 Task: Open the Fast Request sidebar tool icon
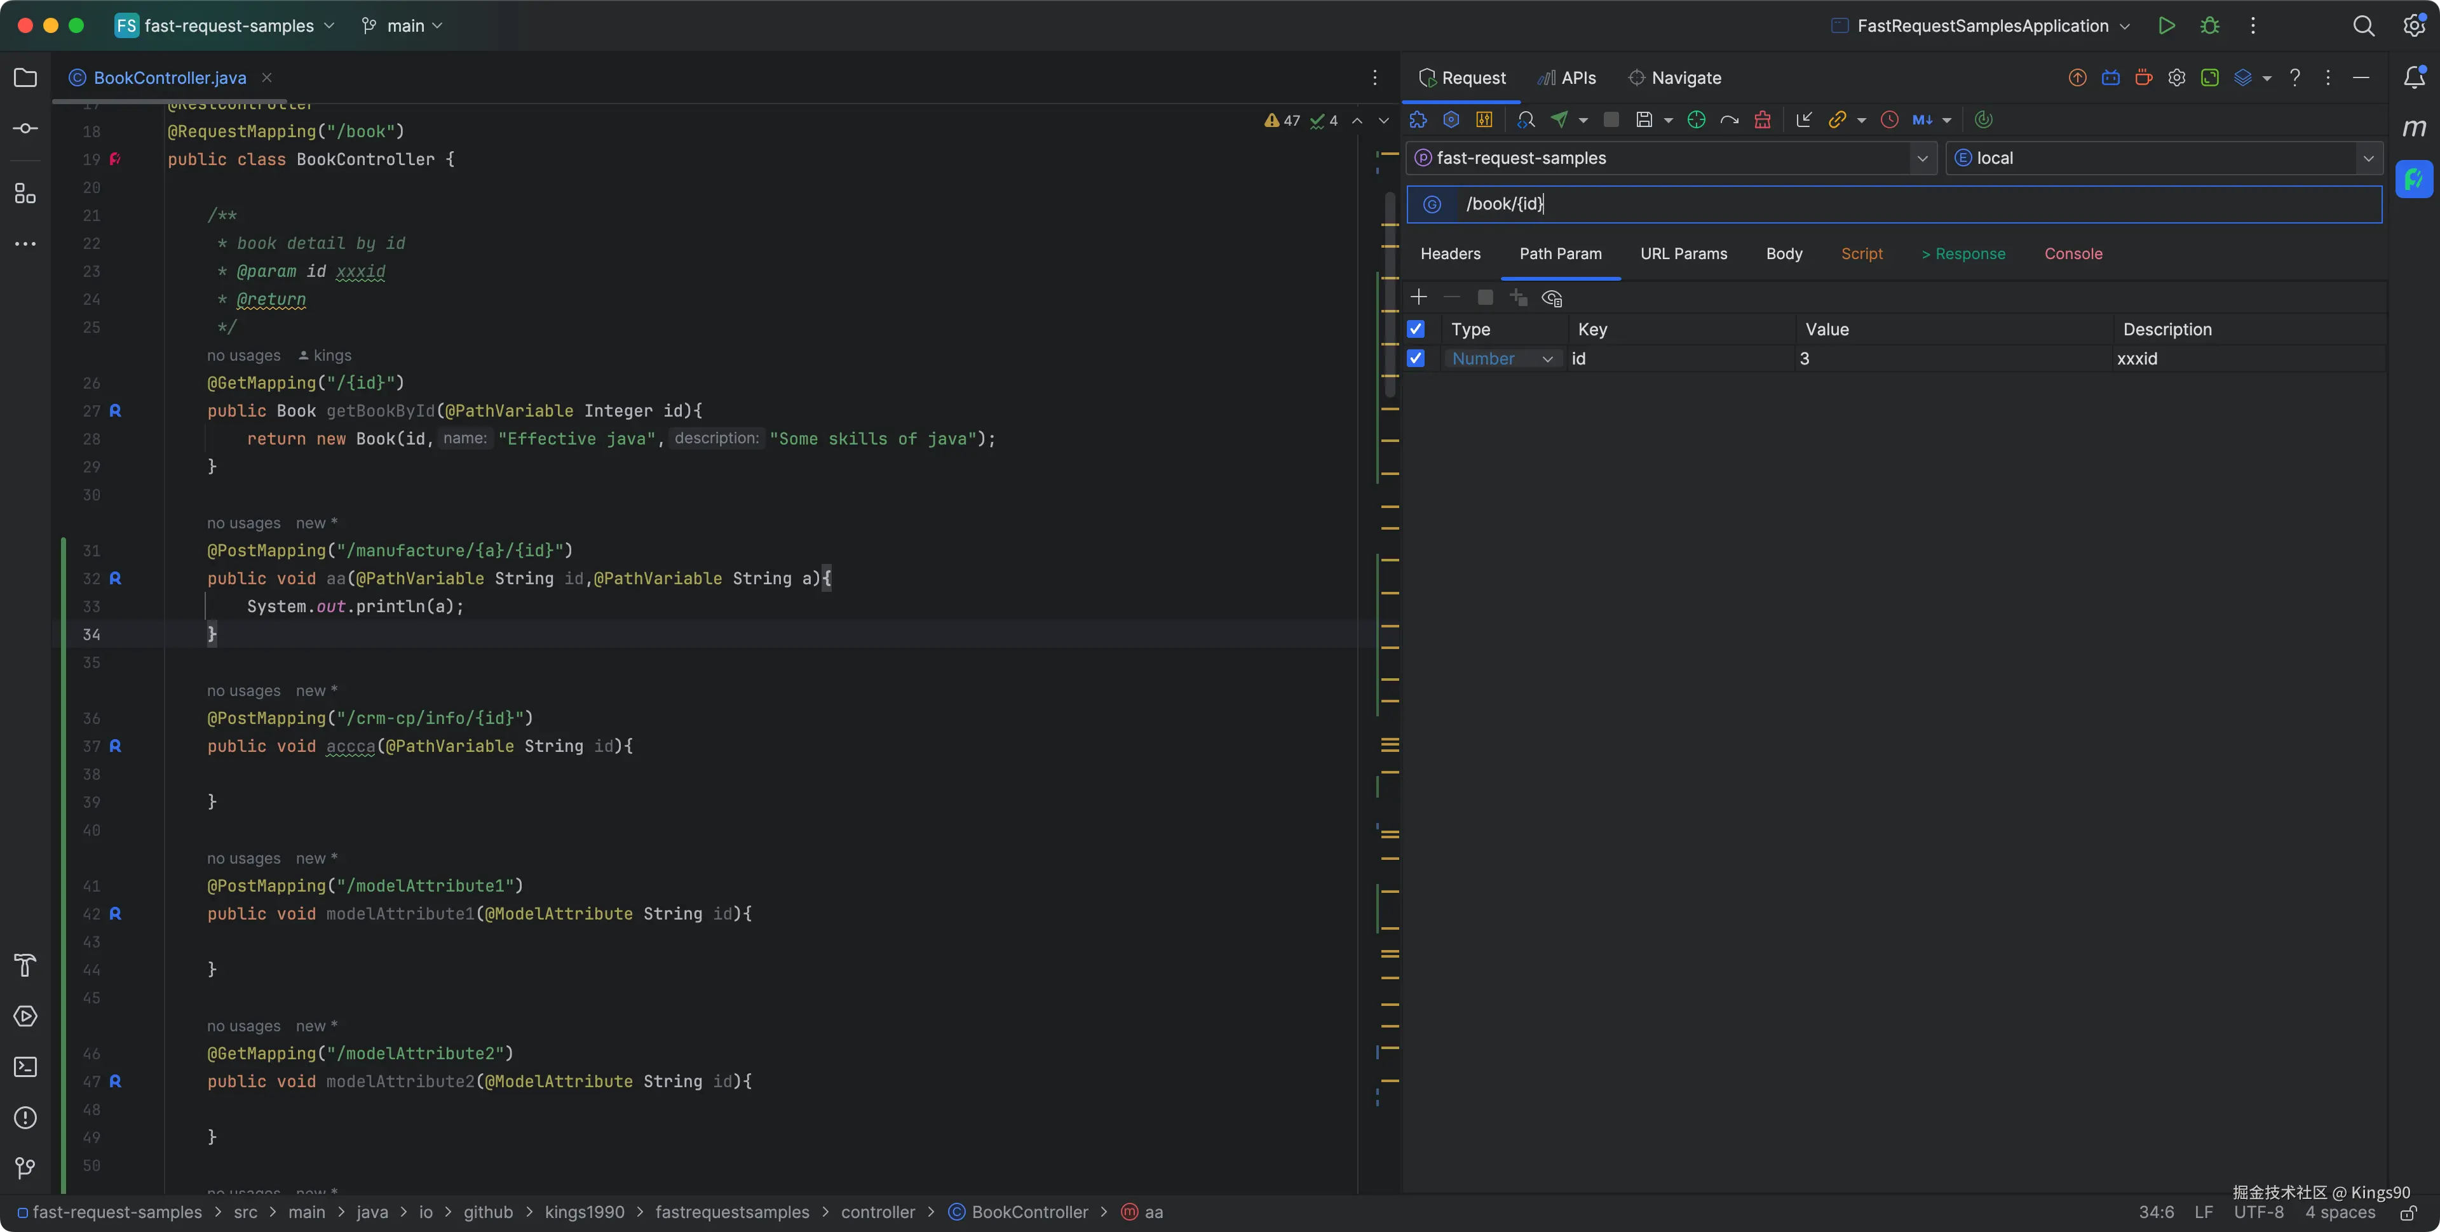coord(2413,179)
